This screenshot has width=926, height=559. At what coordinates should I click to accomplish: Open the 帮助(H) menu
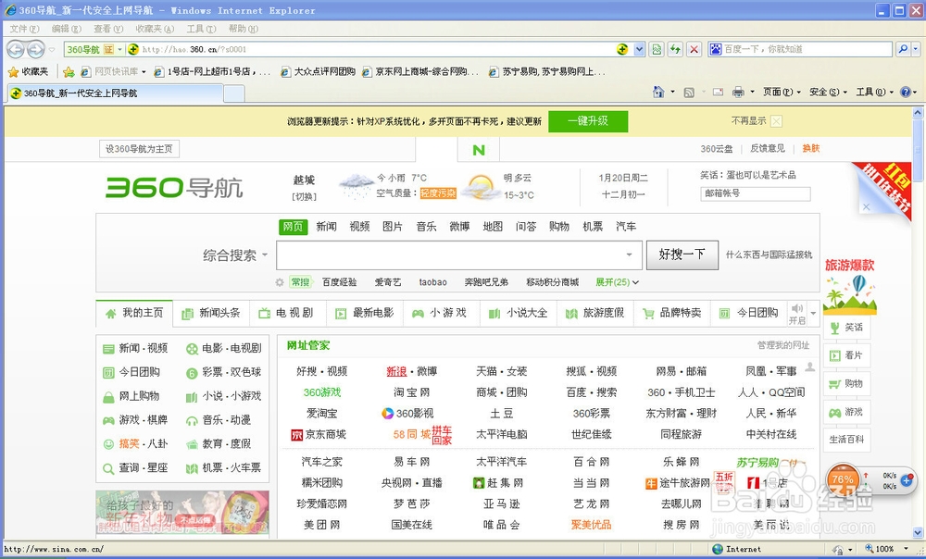point(244,29)
